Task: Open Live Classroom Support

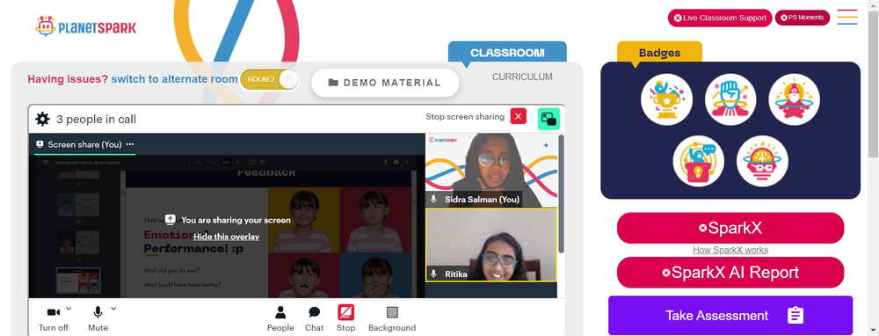Action: click(x=720, y=18)
